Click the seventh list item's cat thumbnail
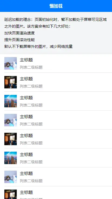This screenshot has width=112, height=199. coord(11,177)
